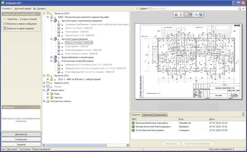Image resolution: width=247 pixels, height=152 pixels.
Task: Open the Сообщения section button
Action: [21, 139]
